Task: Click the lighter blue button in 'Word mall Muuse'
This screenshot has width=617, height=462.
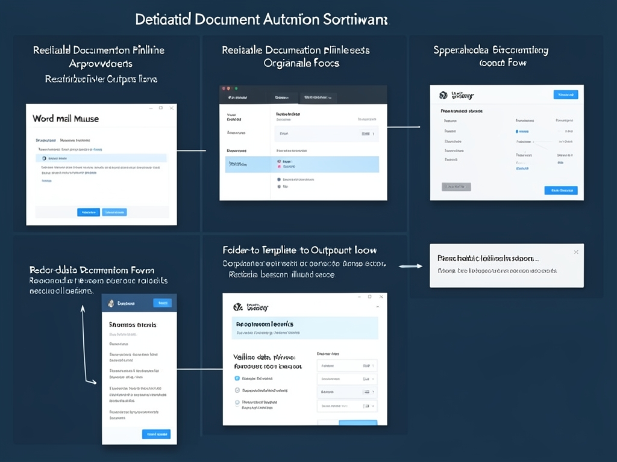Action: [x=114, y=212]
